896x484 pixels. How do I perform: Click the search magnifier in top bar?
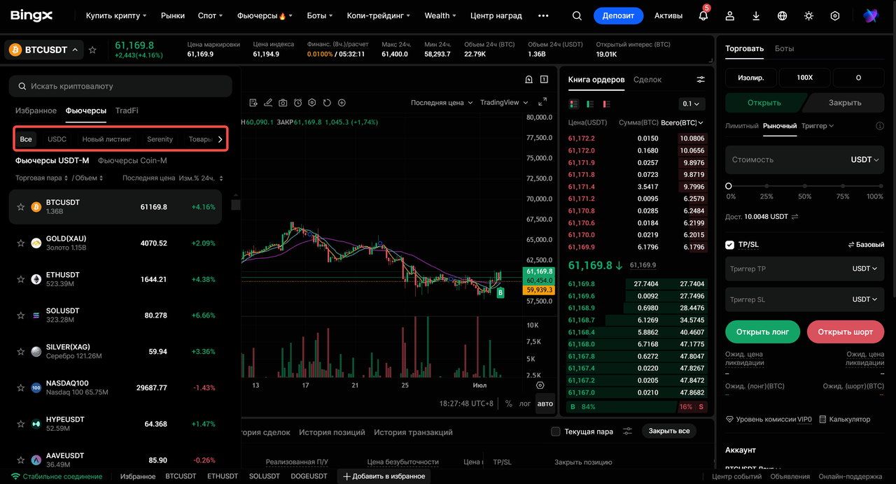[x=577, y=15]
